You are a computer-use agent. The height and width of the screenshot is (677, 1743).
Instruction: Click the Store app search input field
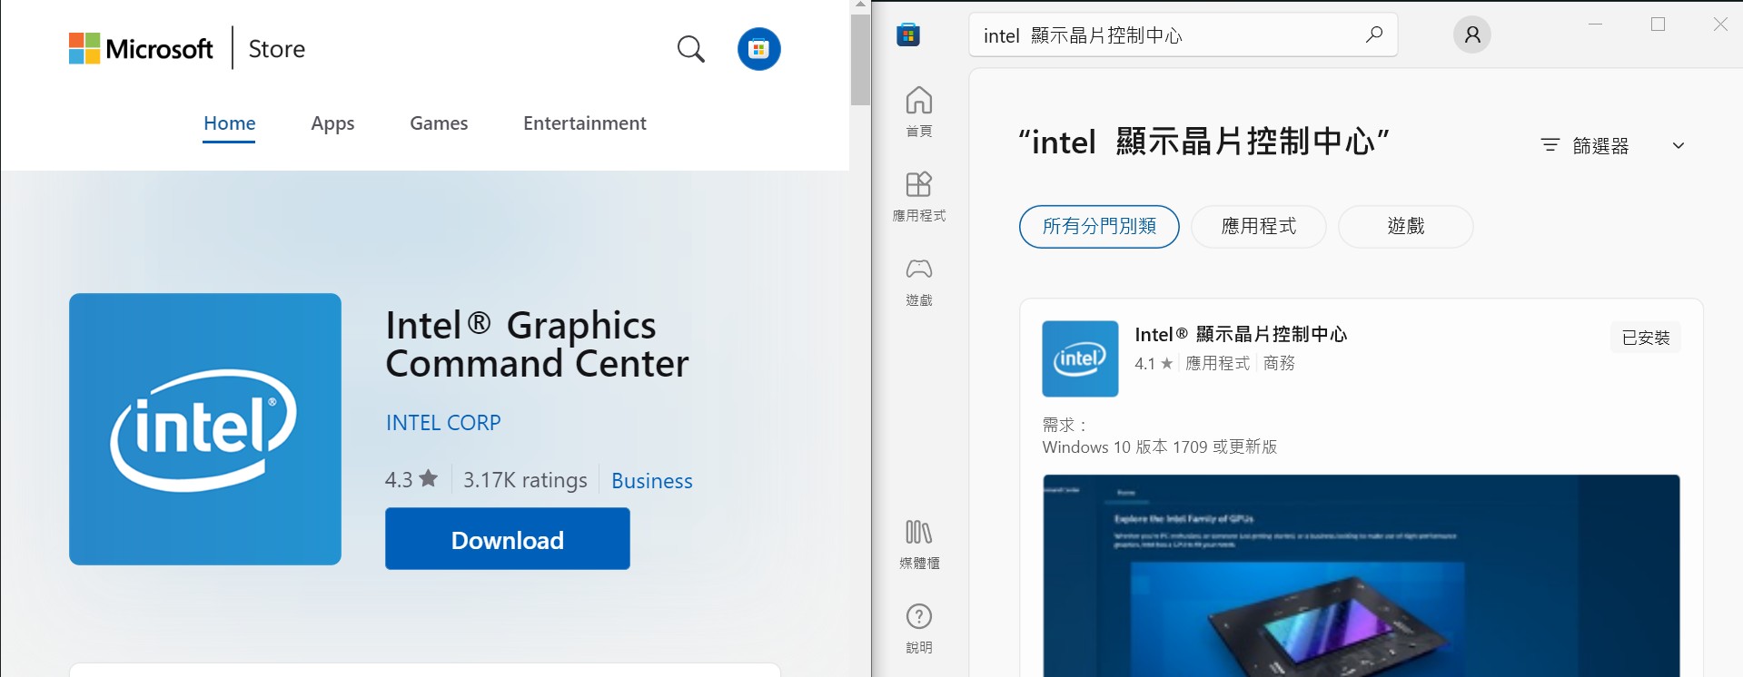pyautogui.click(x=1183, y=34)
